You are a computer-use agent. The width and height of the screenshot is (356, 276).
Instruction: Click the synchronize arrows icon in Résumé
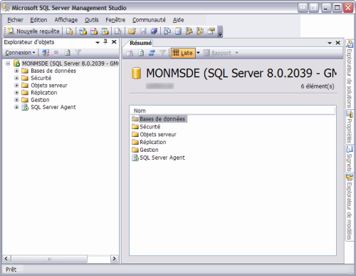(152, 53)
